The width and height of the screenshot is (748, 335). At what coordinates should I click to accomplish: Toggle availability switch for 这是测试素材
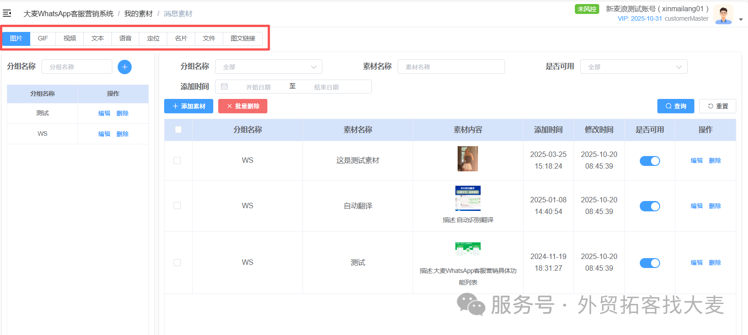650,161
